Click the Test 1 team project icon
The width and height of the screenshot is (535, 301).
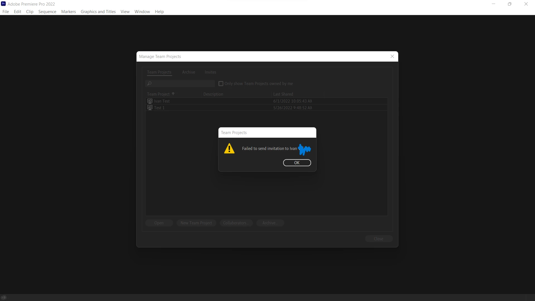click(150, 108)
